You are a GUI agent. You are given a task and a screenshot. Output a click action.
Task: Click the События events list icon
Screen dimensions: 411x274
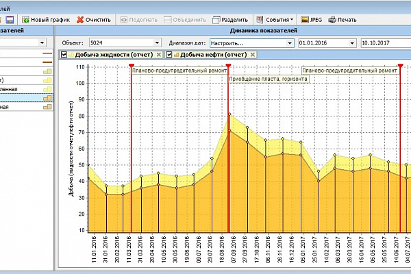(260, 20)
